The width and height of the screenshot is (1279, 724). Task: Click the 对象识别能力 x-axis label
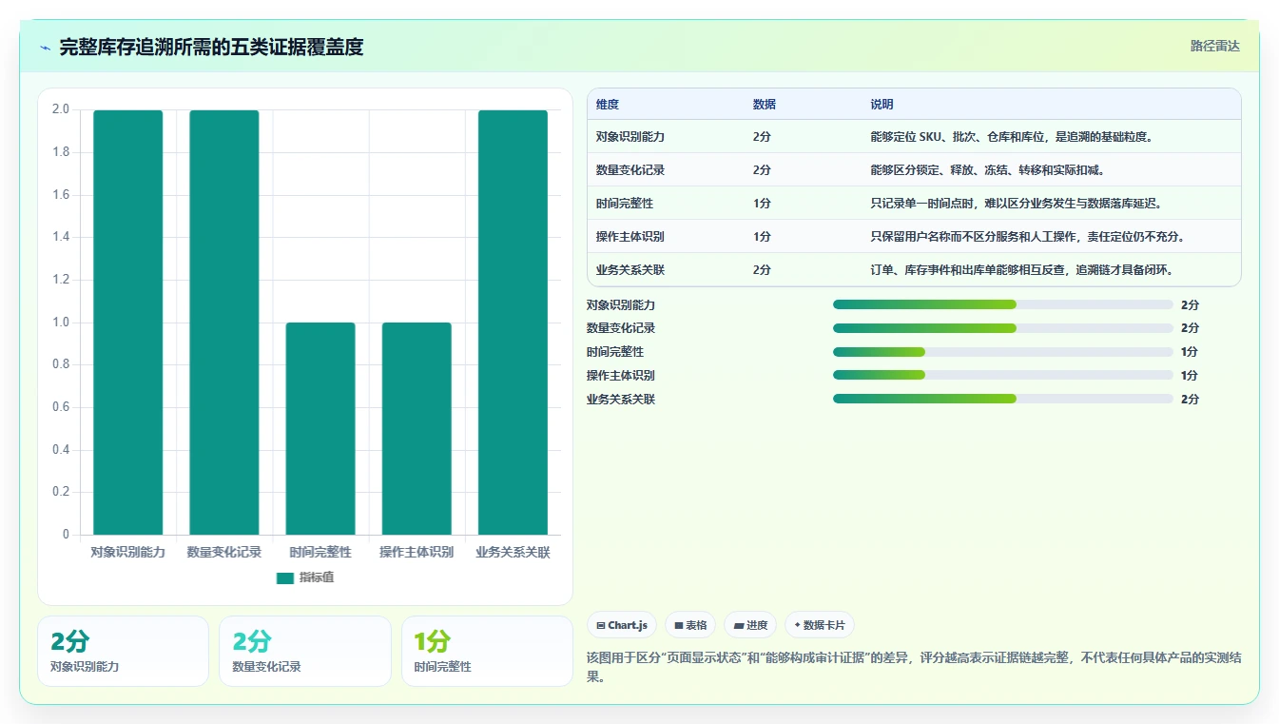point(128,552)
